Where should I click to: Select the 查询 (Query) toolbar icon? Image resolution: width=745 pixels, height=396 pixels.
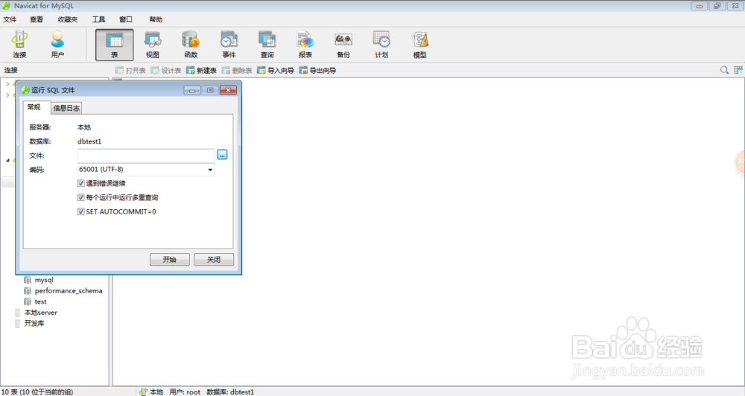click(x=267, y=45)
